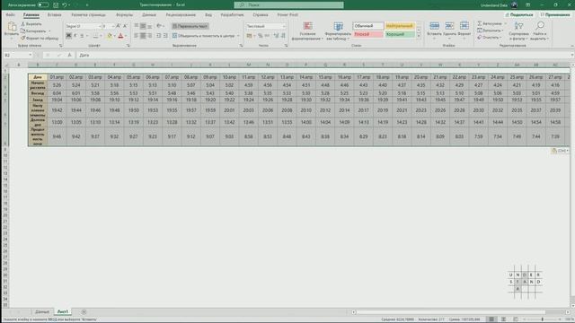Click Вырезать (Cut) scissors button
This screenshot has width=575, height=323.
pyautogui.click(x=31, y=24)
